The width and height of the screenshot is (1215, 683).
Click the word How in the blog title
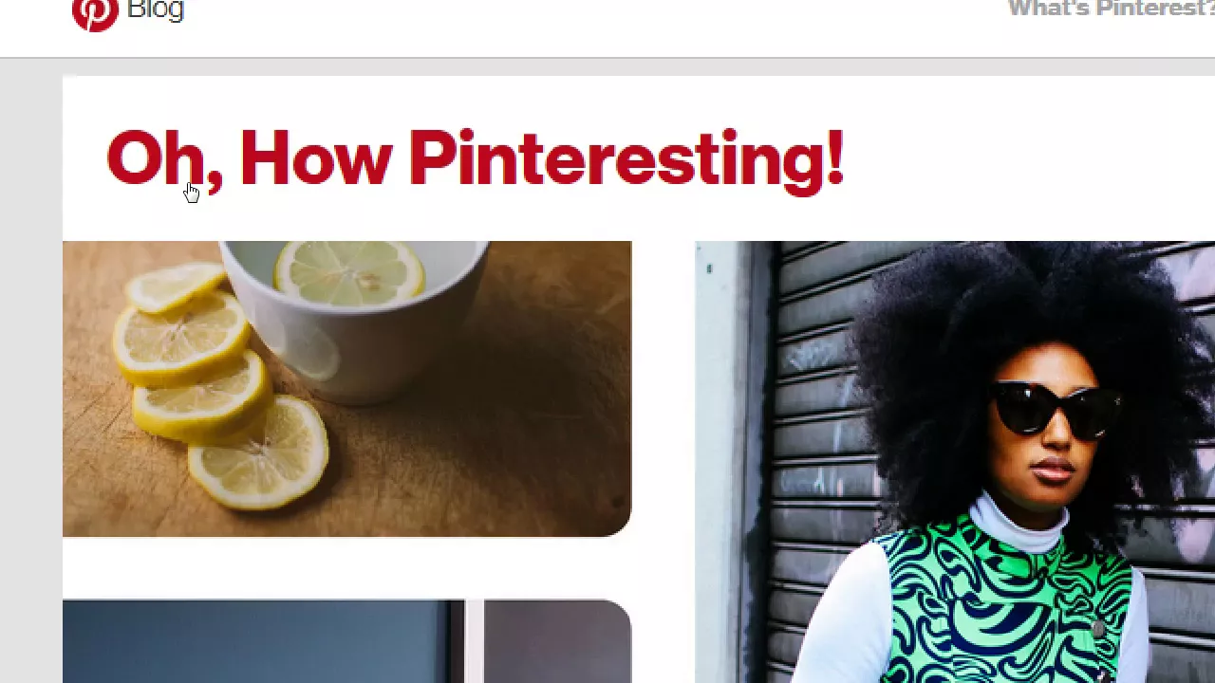click(315, 158)
